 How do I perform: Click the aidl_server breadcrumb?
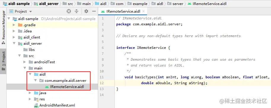point(49,4)
